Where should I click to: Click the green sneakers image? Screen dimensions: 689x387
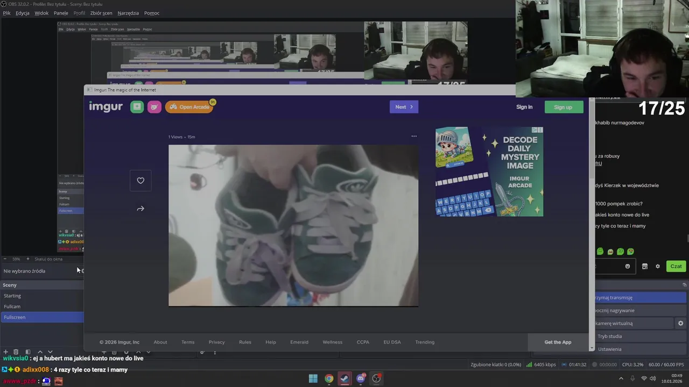293,225
